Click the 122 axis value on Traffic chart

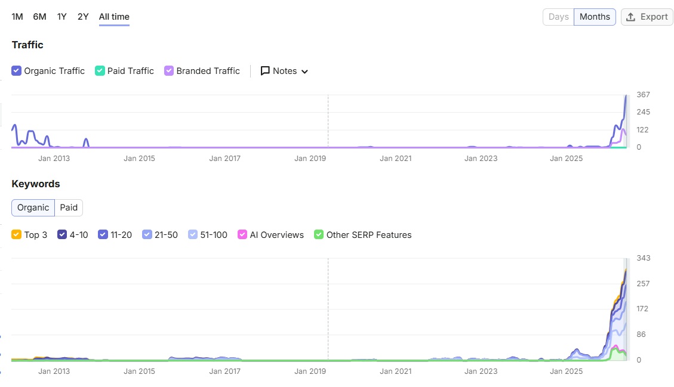(642, 130)
